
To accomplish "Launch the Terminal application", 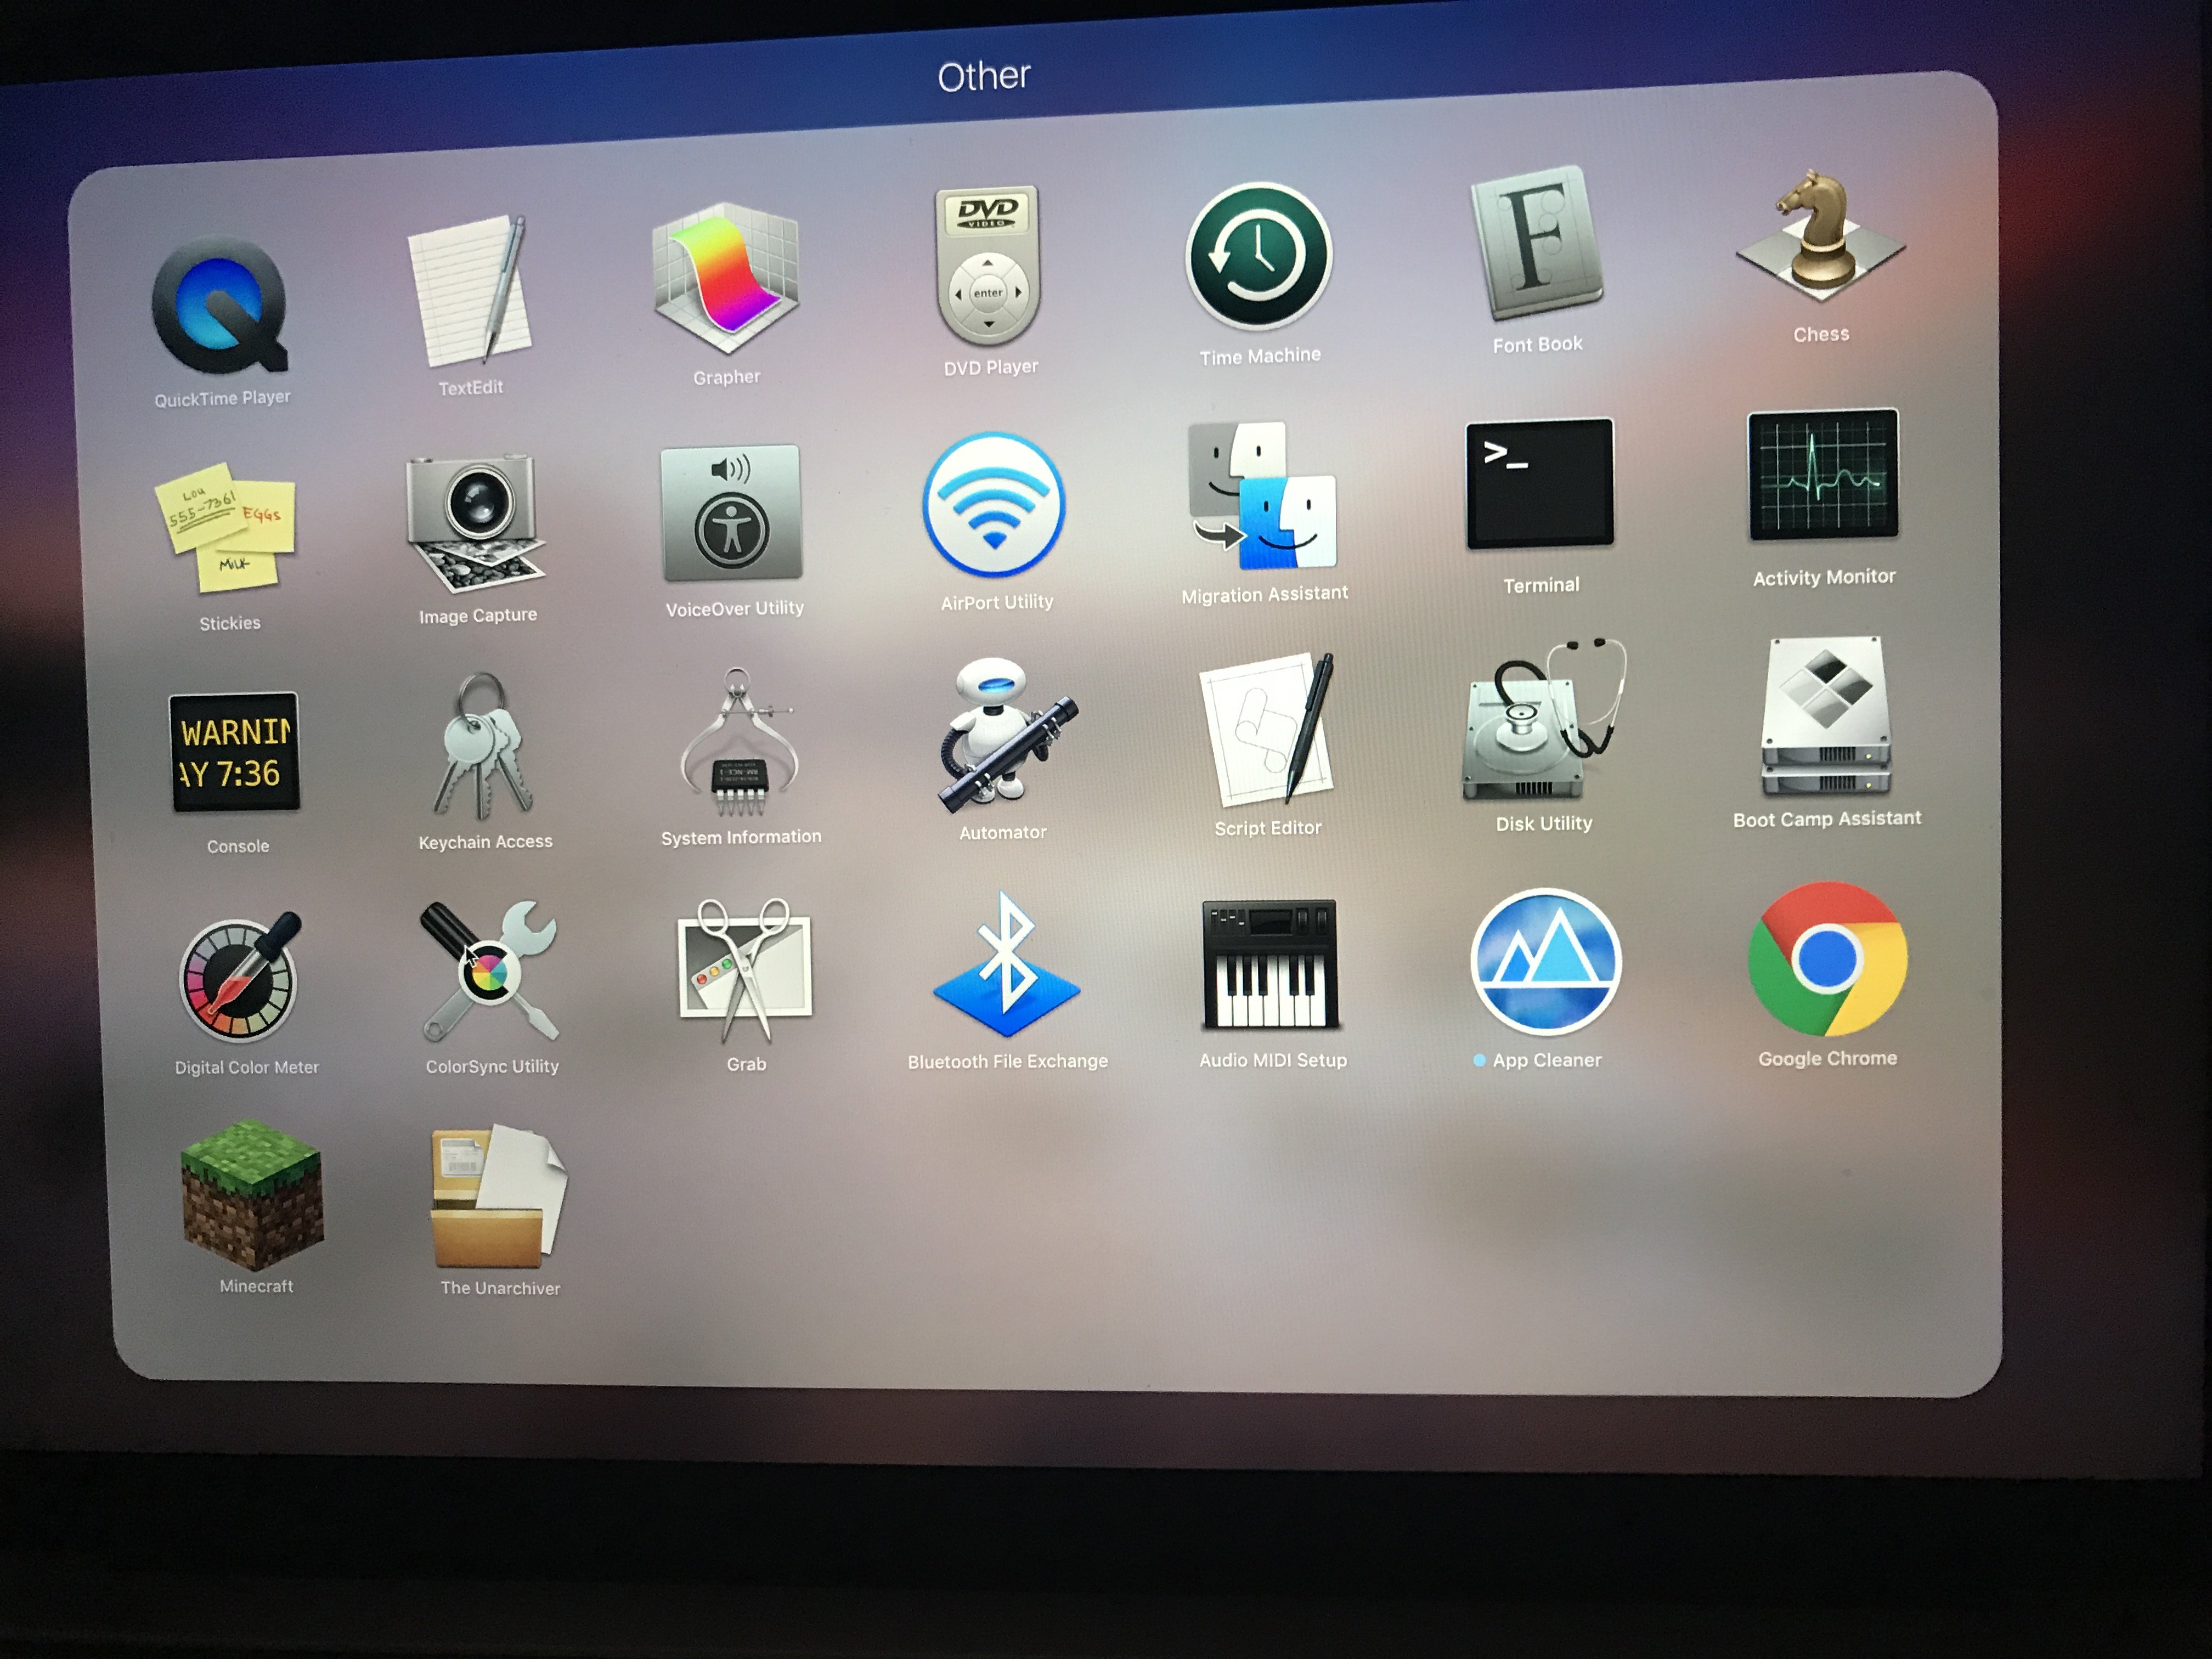I will click(1538, 484).
